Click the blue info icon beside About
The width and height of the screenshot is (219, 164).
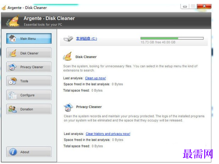[13, 152]
